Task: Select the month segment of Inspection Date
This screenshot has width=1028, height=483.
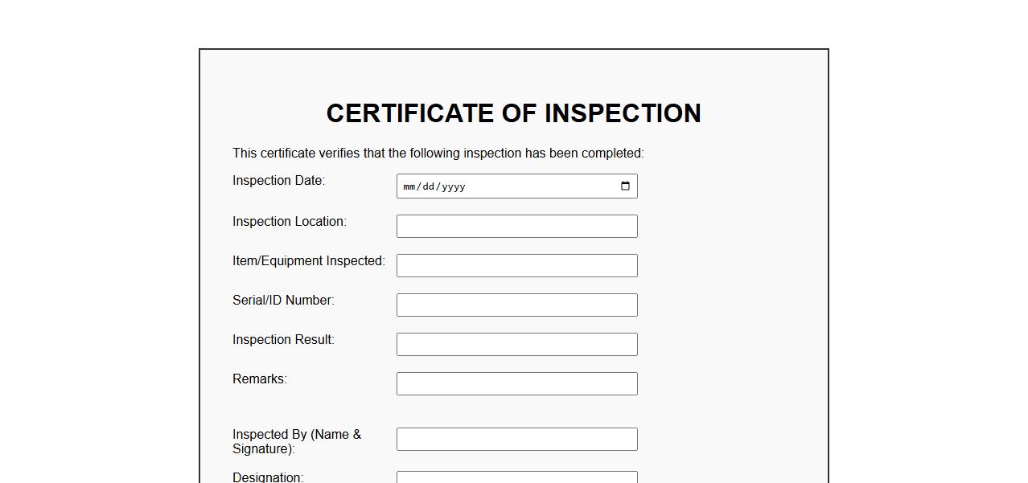Action: coord(409,186)
